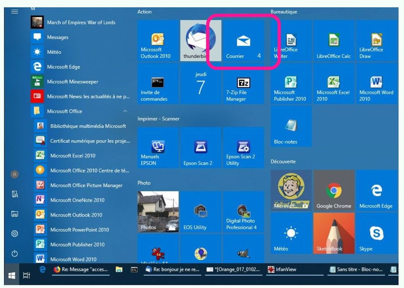
Task: Open Microsoft Outlook 2010 tile
Action: click(158, 41)
